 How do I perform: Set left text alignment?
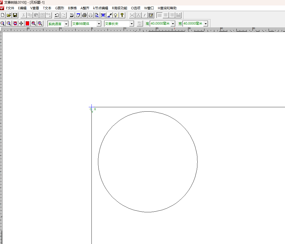[x=159, y=15]
